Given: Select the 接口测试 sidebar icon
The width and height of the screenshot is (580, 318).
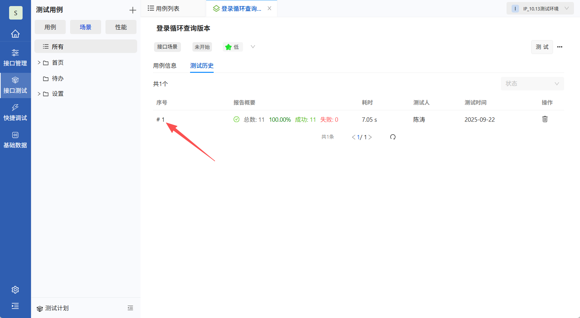Looking at the screenshot, I should click(x=15, y=85).
